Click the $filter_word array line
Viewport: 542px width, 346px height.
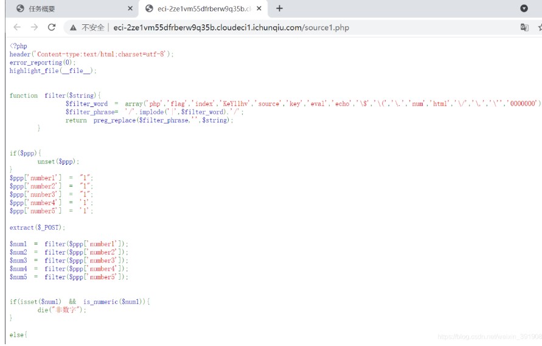(x=303, y=104)
